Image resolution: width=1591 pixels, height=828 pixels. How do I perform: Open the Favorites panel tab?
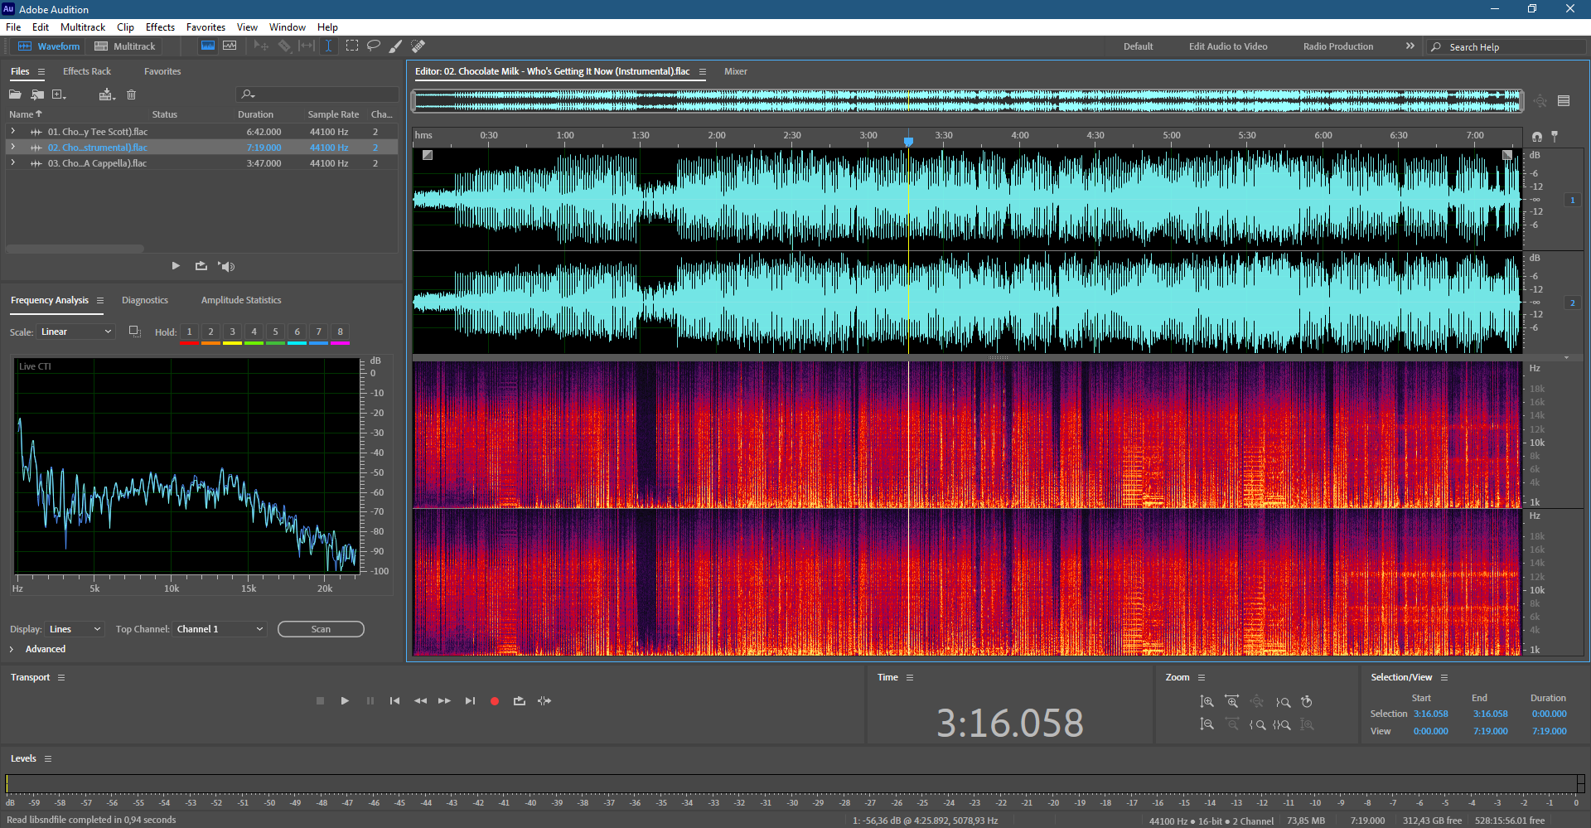[162, 71]
